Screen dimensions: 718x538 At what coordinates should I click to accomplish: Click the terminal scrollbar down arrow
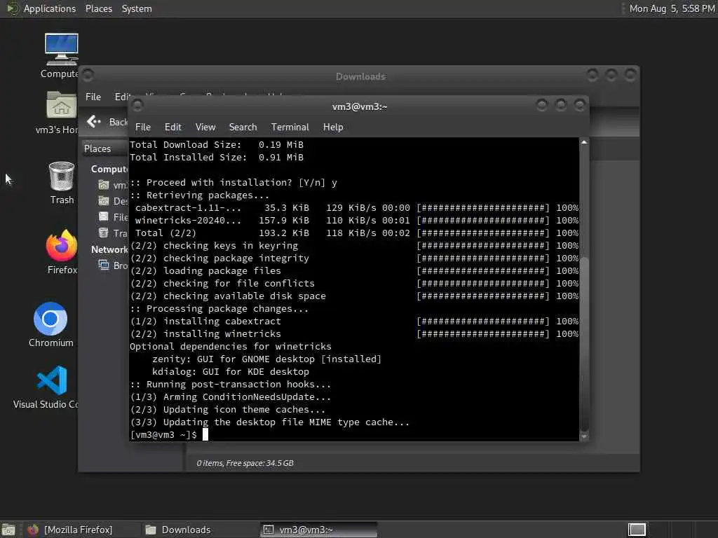pos(584,437)
